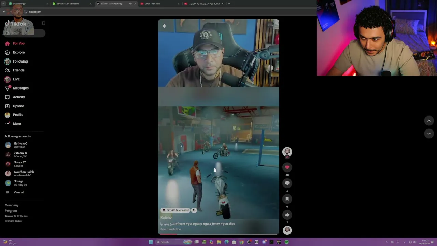The width and height of the screenshot is (437, 246).
Task: Open the Friends page
Action: pyautogui.click(x=15, y=70)
